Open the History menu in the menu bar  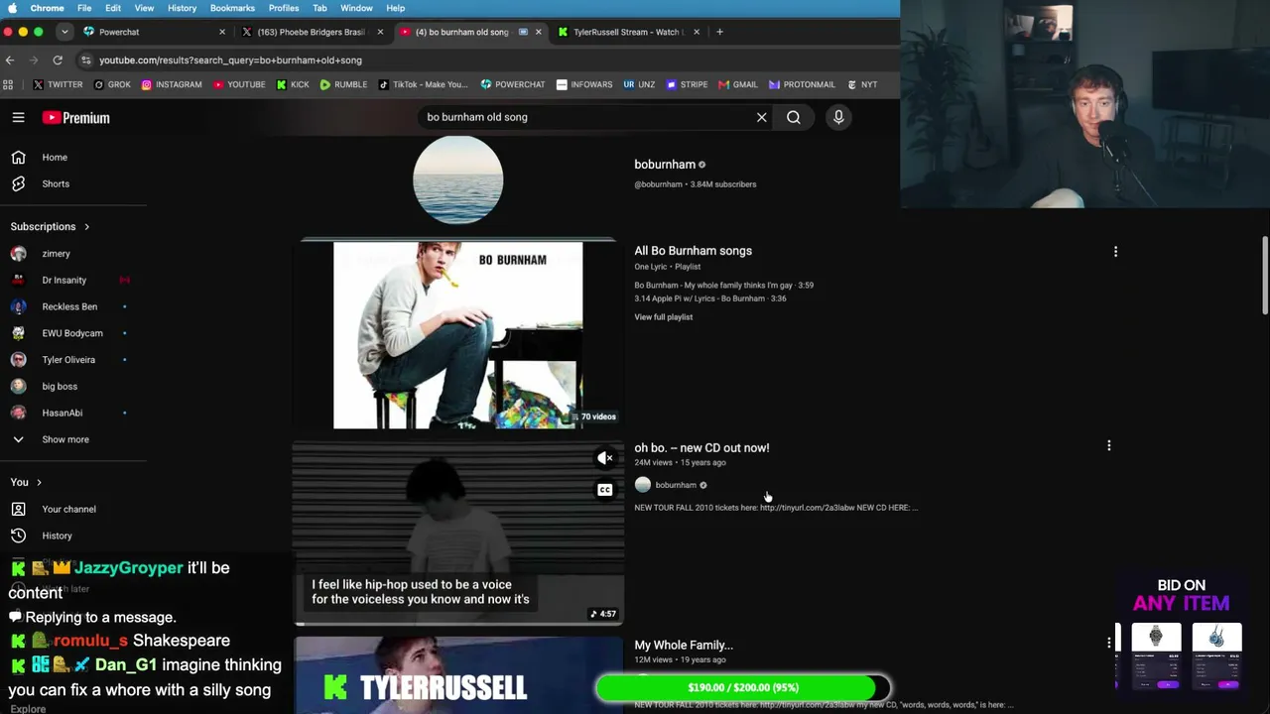point(182,8)
